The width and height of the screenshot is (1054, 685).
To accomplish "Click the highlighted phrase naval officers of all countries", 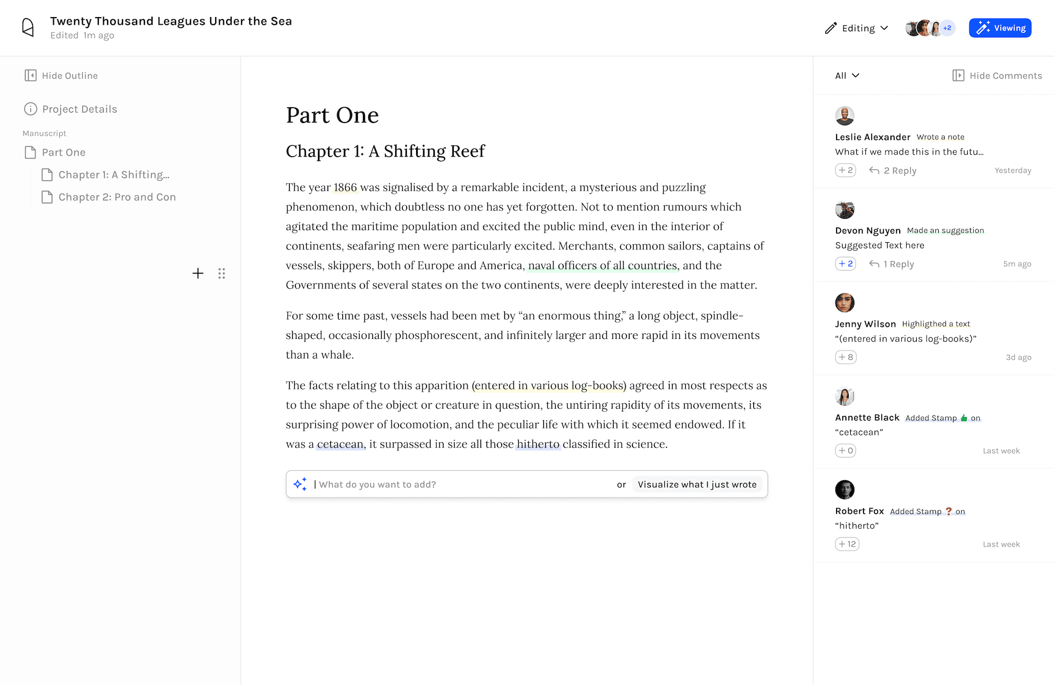I will (602, 265).
